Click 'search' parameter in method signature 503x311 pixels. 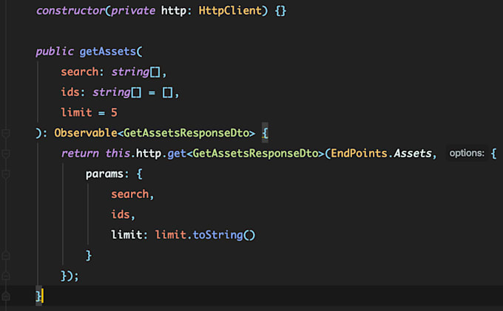(80, 72)
